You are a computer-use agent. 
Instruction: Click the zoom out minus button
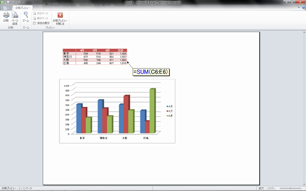pyautogui.click(x=278, y=188)
